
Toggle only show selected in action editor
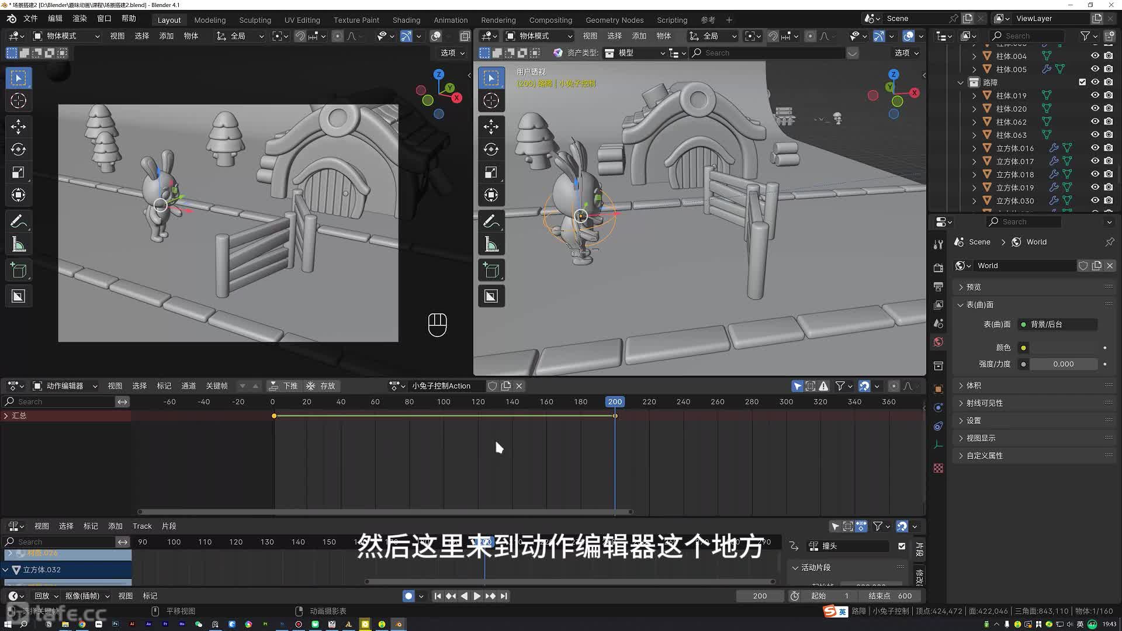pos(797,386)
